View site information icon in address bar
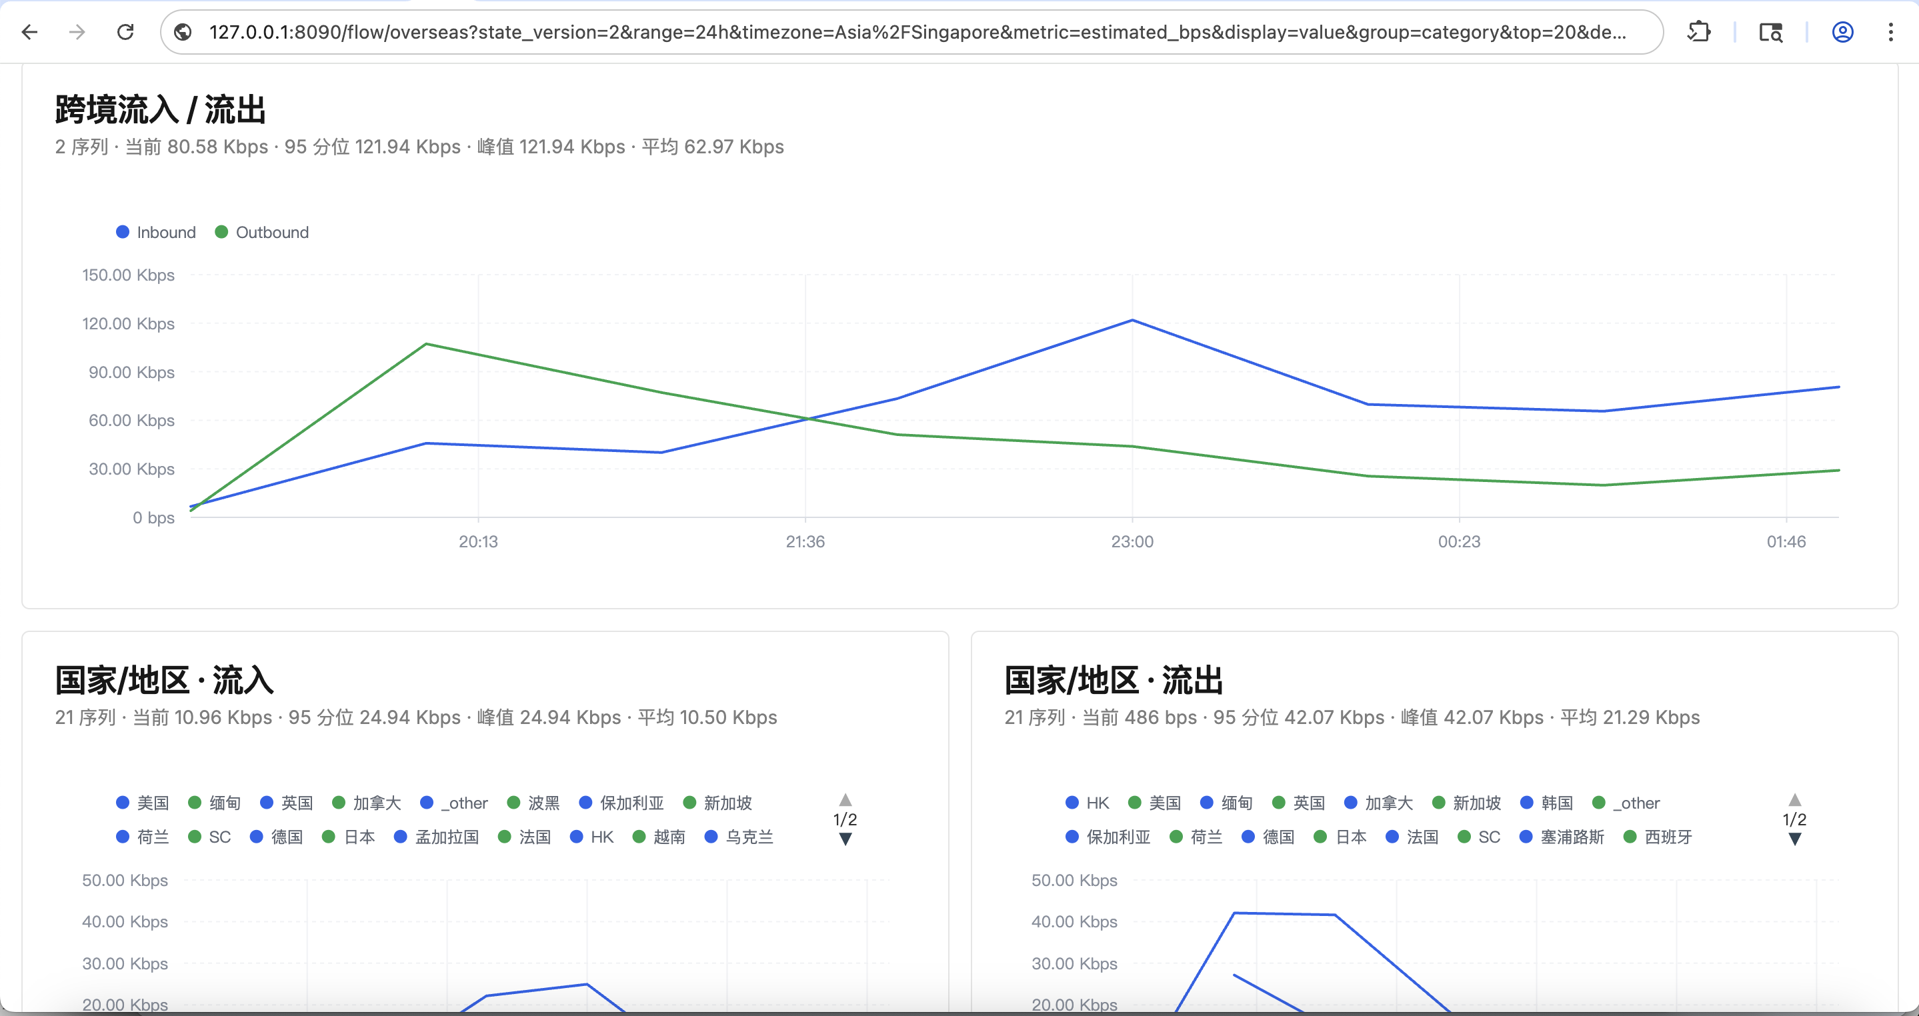The width and height of the screenshot is (1919, 1016). pyautogui.click(x=183, y=32)
